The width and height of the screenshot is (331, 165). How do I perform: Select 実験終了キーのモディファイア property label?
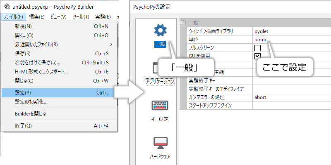click(x=216, y=89)
